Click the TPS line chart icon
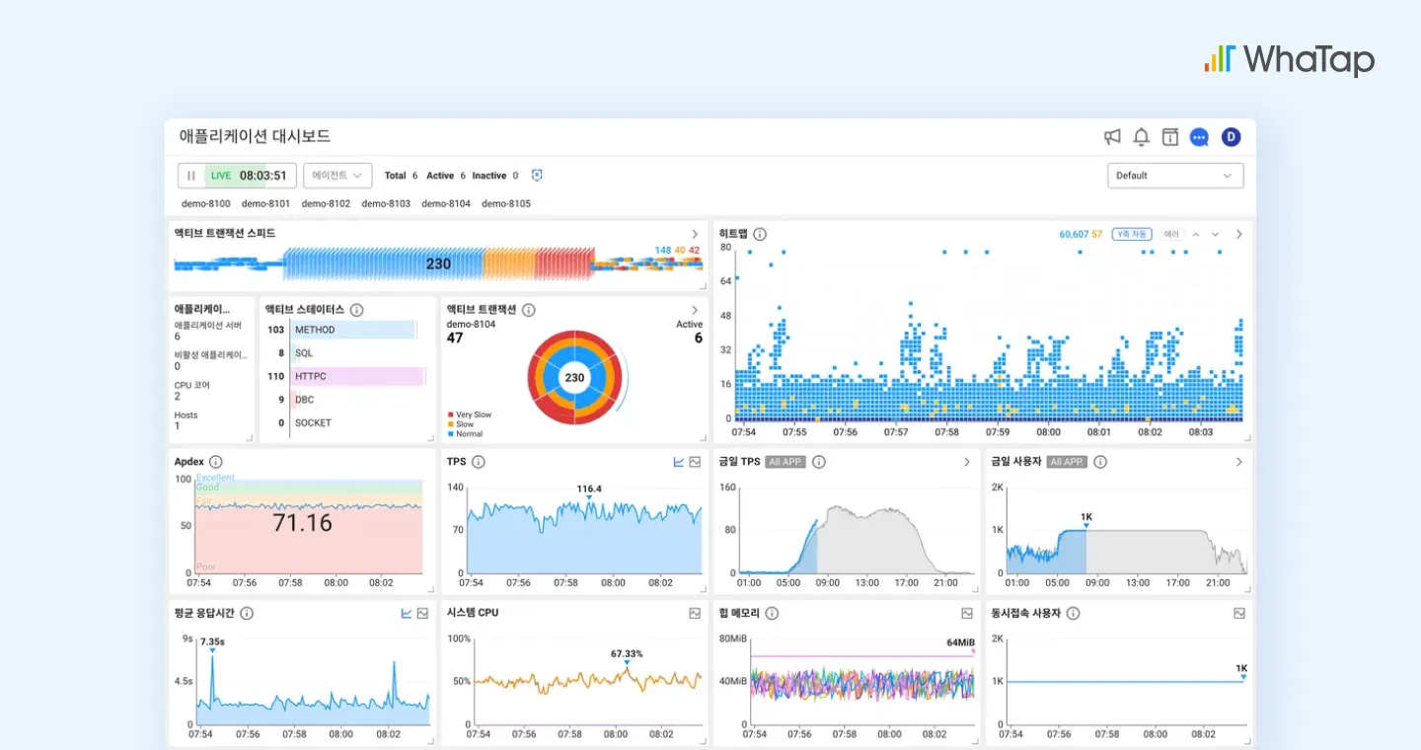This screenshot has width=1421, height=750. pos(679,462)
